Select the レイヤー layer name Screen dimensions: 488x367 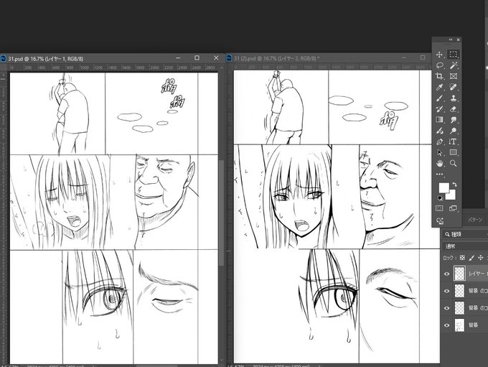[477, 274]
